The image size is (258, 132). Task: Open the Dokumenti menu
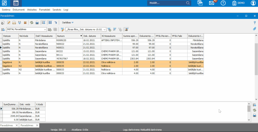[x=19, y=10]
